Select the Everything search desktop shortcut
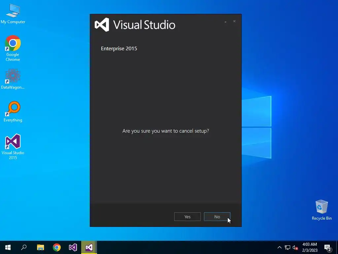The width and height of the screenshot is (338, 254). point(13,112)
